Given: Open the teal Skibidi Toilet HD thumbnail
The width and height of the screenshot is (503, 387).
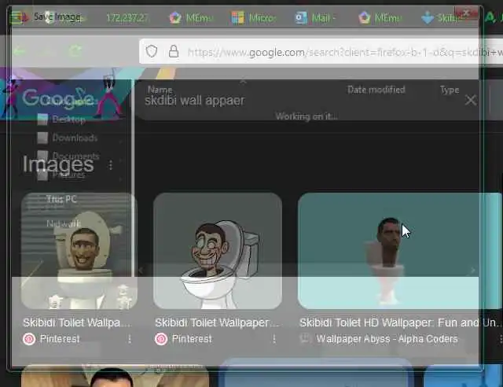Looking at the screenshot, I should [x=400, y=251].
